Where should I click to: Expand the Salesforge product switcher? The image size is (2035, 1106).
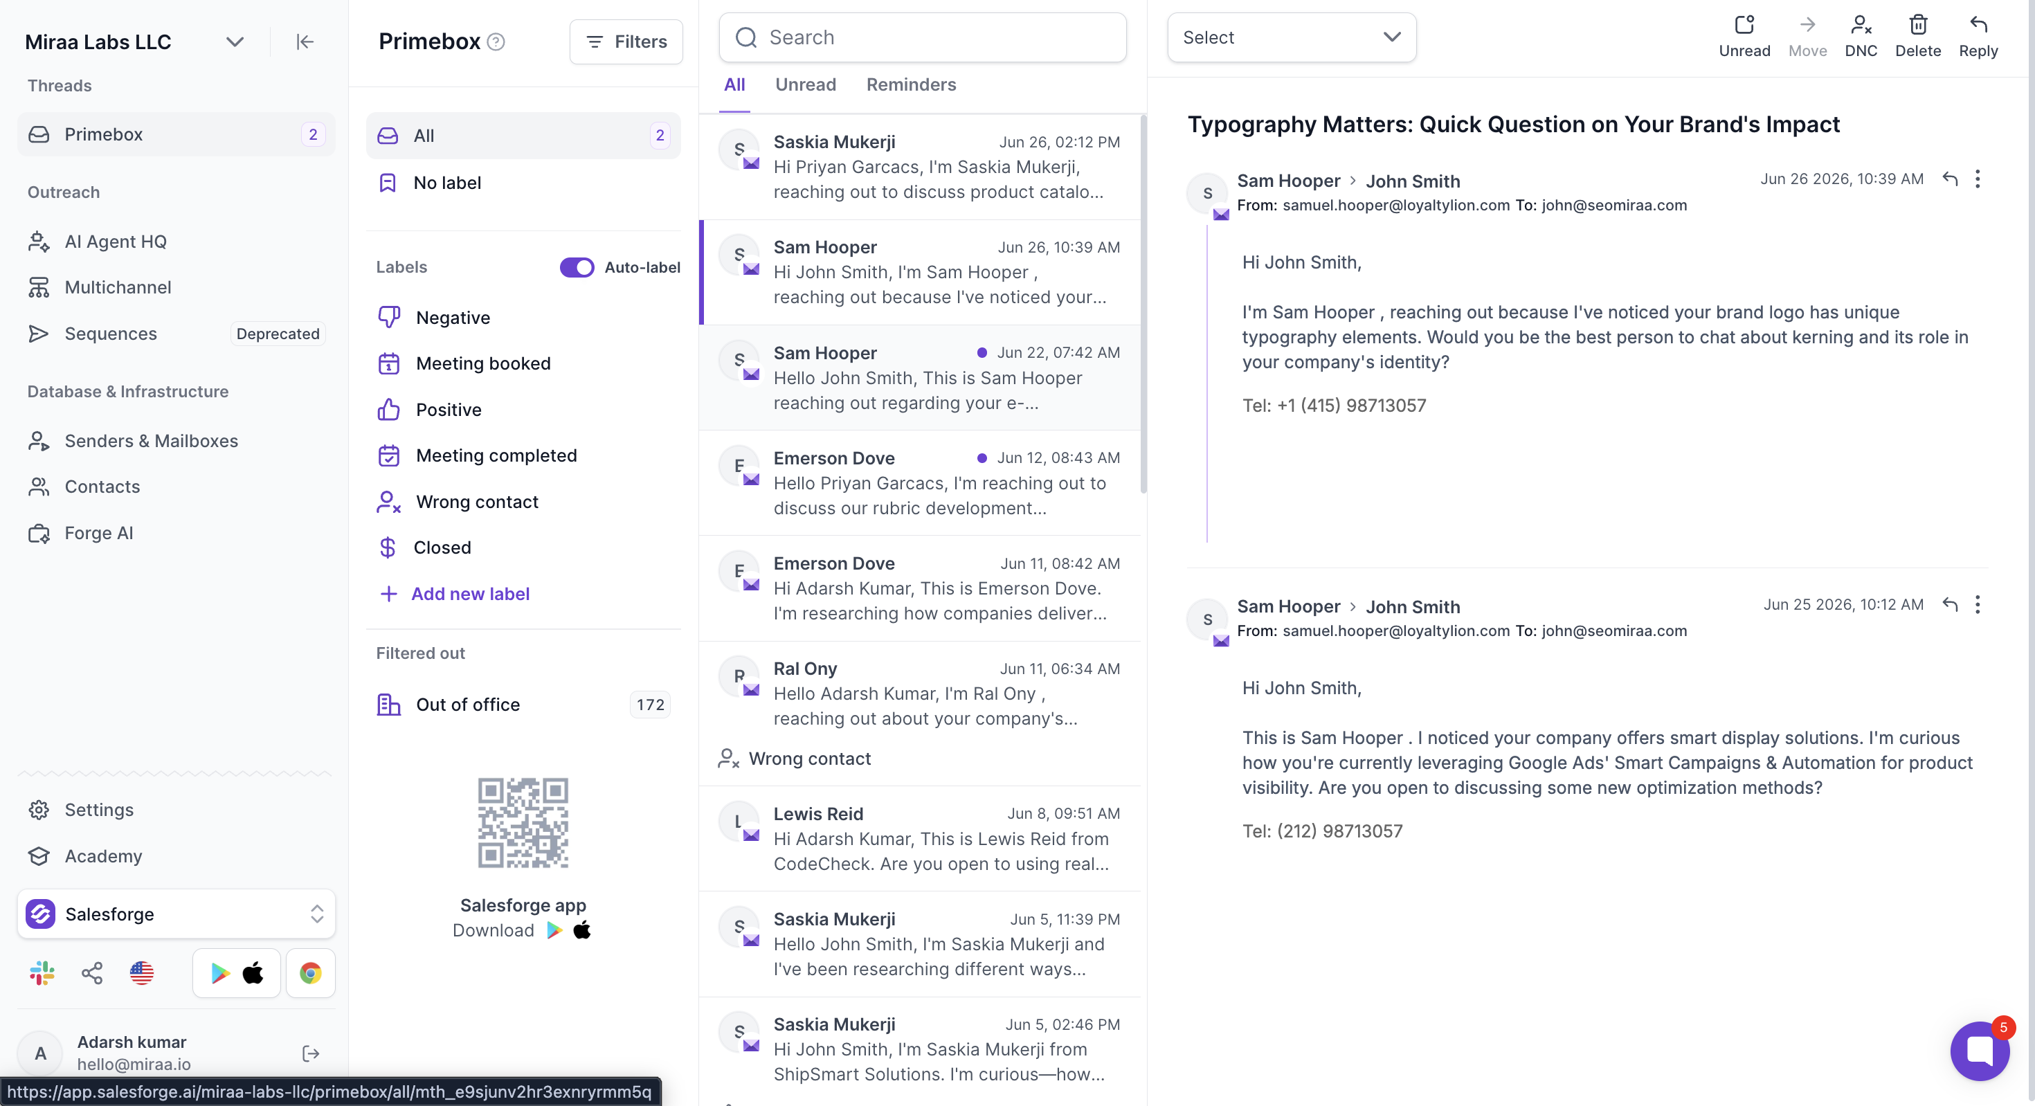(175, 914)
